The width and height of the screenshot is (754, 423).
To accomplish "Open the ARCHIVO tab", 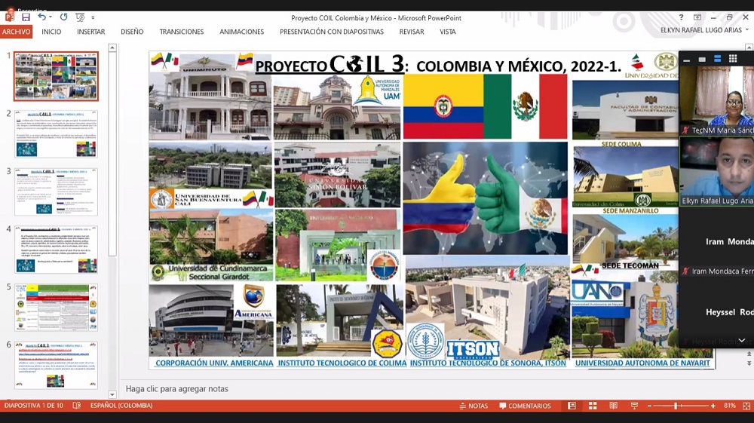I will click(x=16, y=32).
